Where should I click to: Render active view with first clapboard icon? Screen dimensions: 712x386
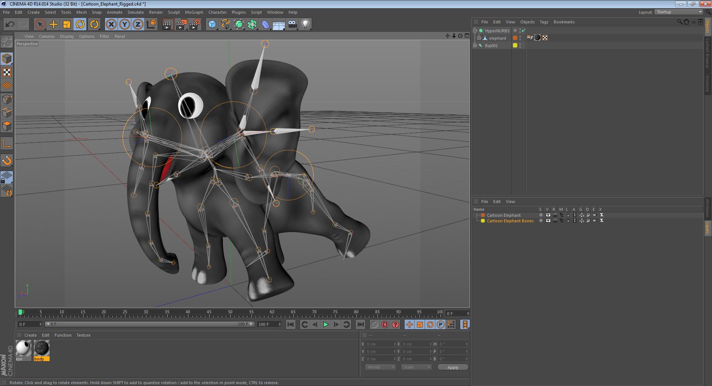coord(168,24)
